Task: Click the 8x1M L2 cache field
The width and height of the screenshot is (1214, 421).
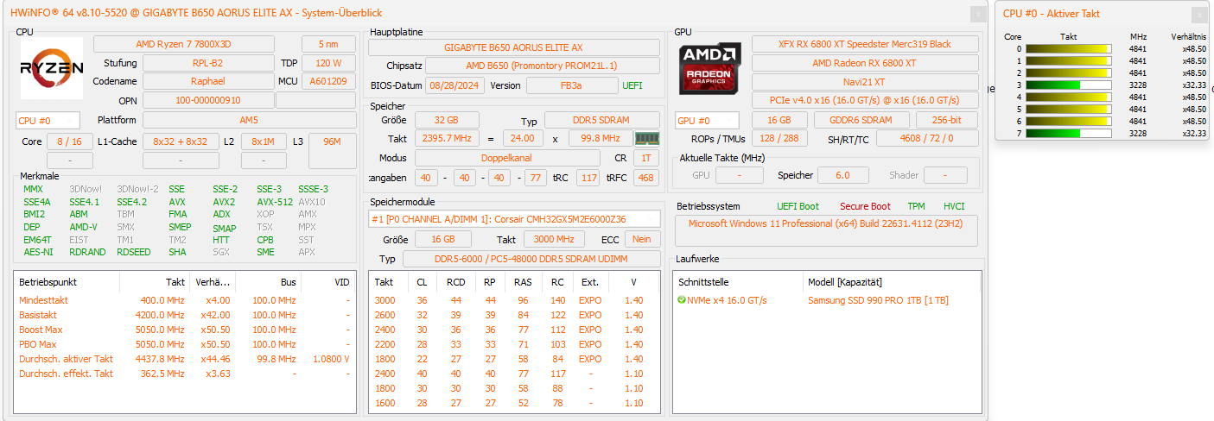Action: pyautogui.click(x=264, y=141)
